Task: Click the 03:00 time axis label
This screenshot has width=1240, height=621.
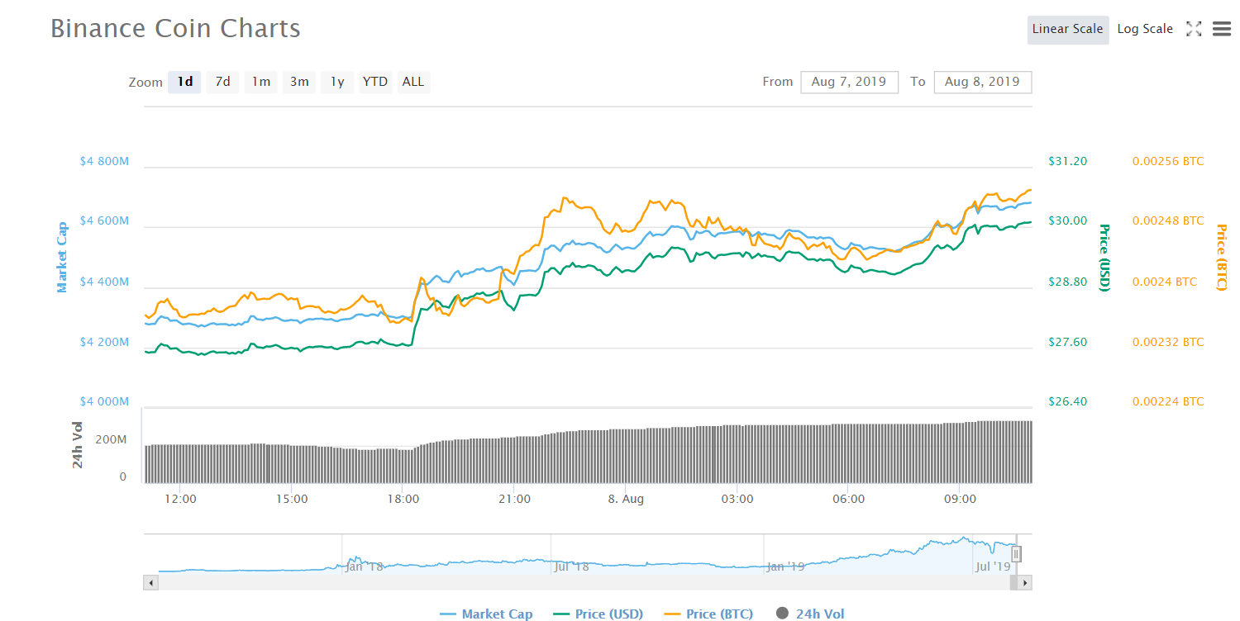Action: coord(737,500)
